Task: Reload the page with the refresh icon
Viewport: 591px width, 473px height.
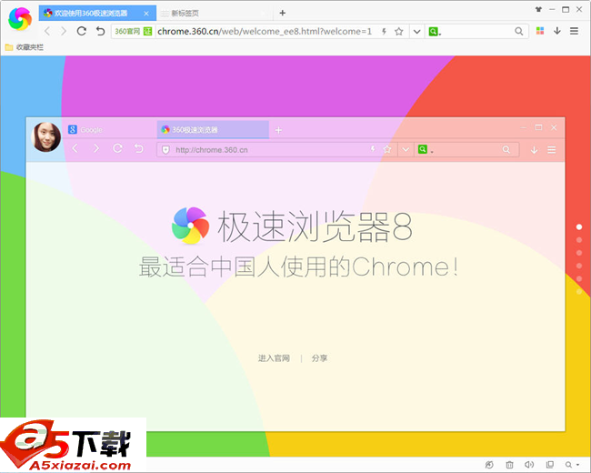Action: coord(82,31)
